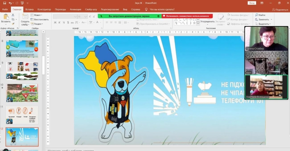Click the shield icon on green Zoom banner
Viewport: 290px width, 151px height.
(158, 16)
